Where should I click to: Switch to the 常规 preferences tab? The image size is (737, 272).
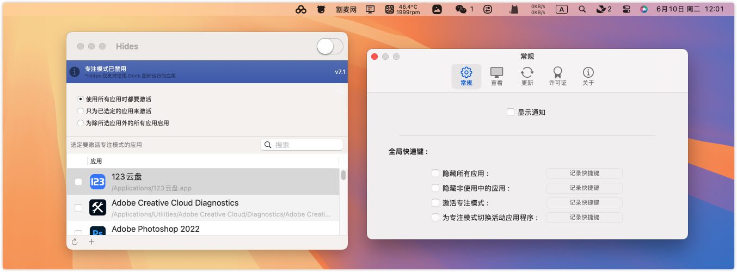[466, 76]
